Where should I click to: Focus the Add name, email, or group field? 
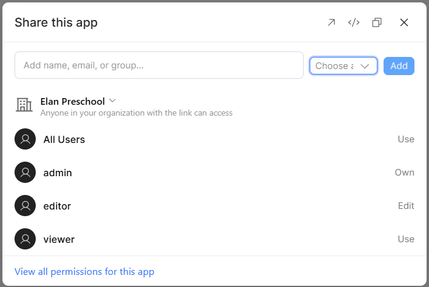tap(159, 65)
